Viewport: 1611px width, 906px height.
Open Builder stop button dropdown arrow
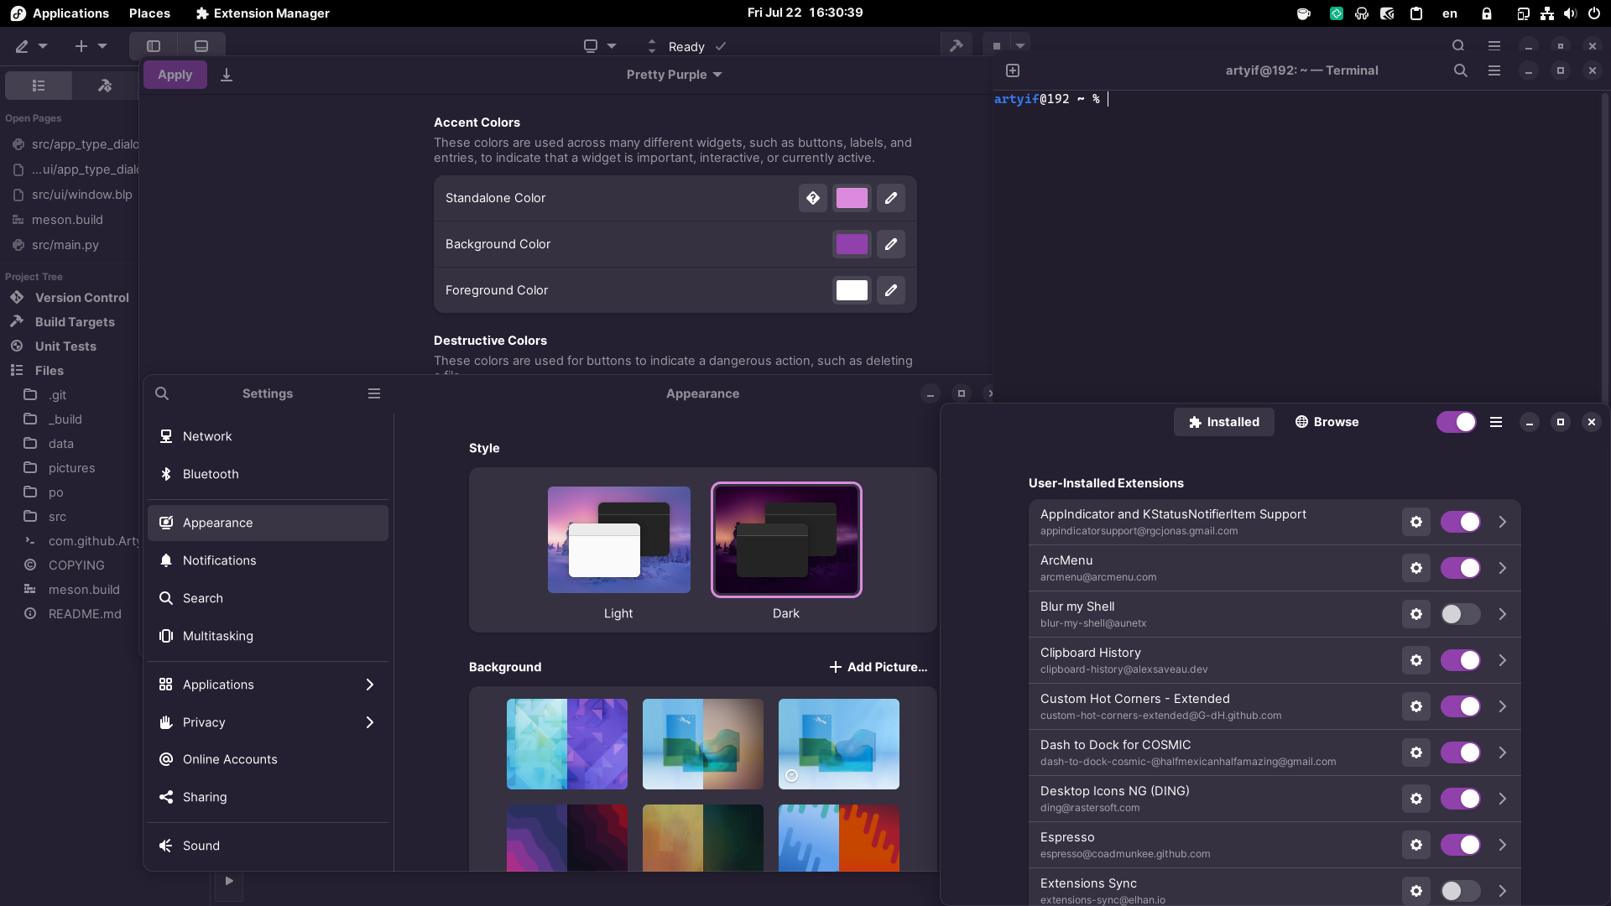coord(1020,46)
